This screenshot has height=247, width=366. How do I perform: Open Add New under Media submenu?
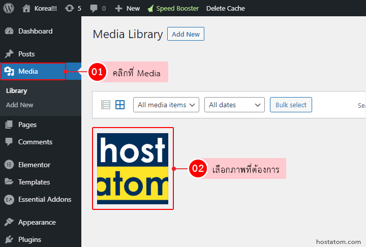20,105
